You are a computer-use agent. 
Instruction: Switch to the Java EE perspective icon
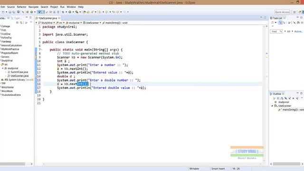[300, 12]
